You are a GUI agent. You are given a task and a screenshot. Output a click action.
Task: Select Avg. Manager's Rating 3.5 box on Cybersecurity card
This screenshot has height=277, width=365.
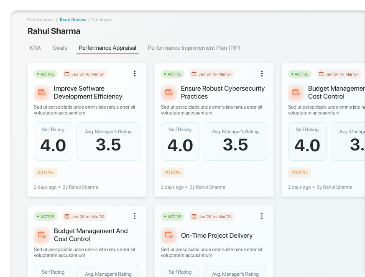click(x=235, y=142)
